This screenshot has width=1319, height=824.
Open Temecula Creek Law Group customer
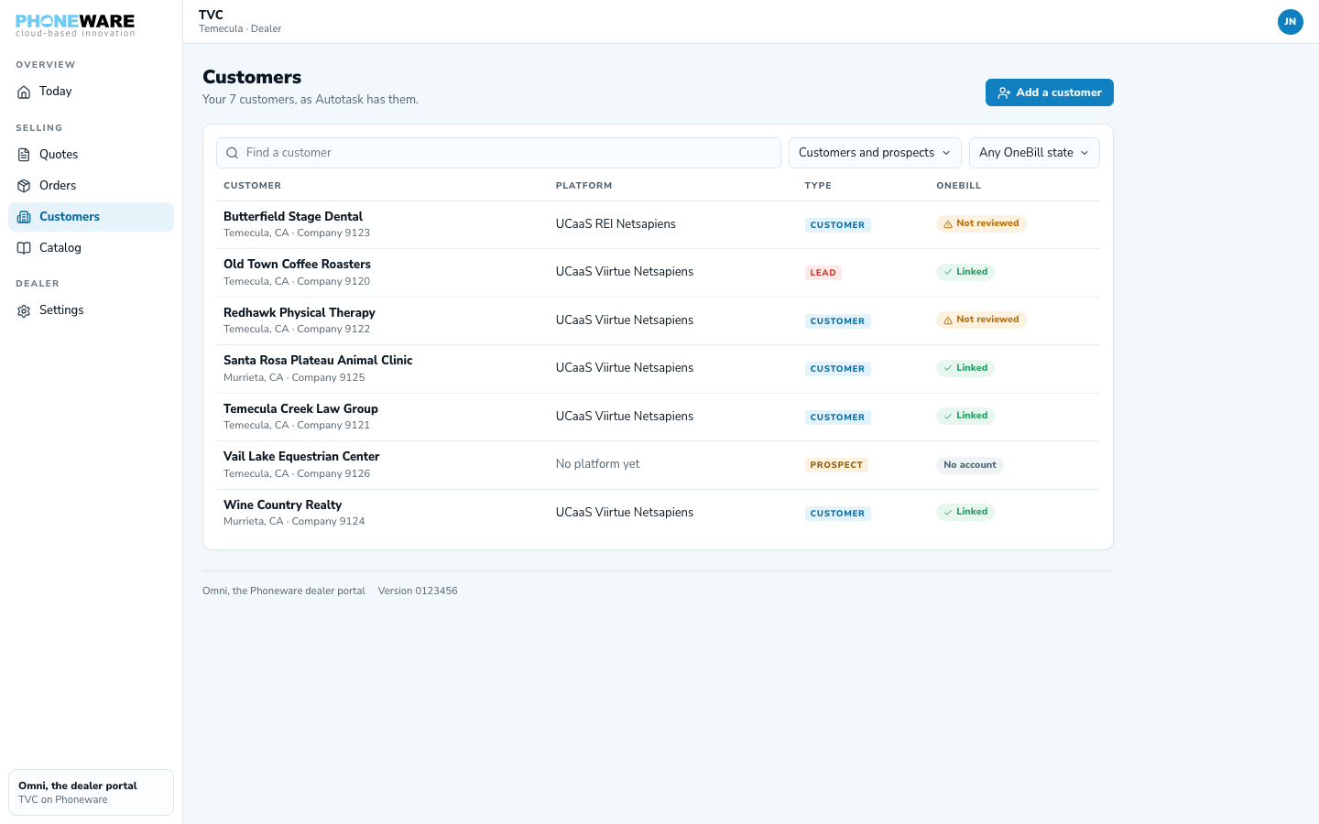300,409
